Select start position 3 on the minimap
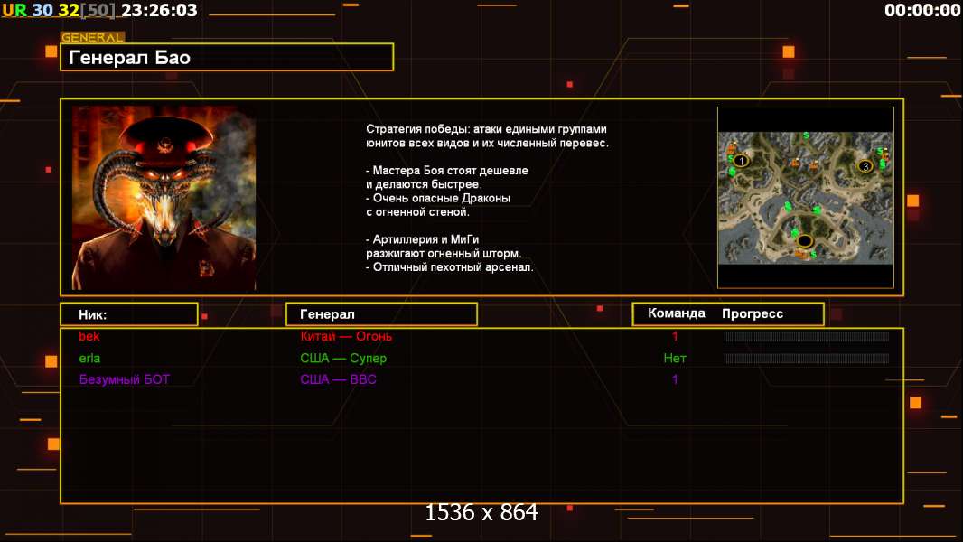The height and width of the screenshot is (542, 963). pos(865,165)
